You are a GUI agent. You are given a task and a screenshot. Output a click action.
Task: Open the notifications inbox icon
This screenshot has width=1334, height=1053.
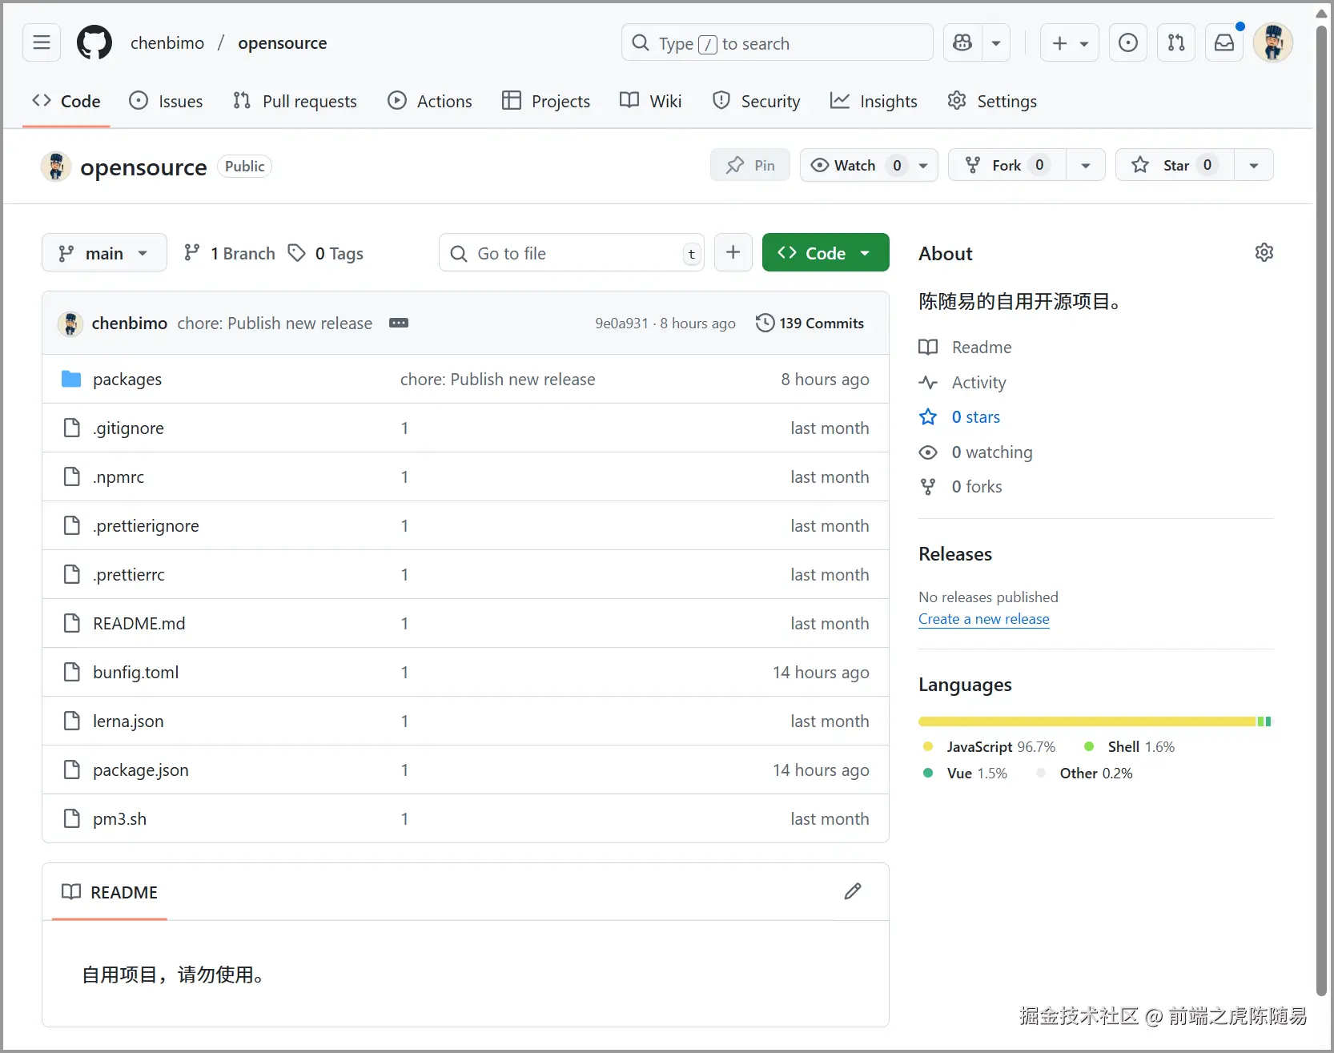click(x=1224, y=42)
